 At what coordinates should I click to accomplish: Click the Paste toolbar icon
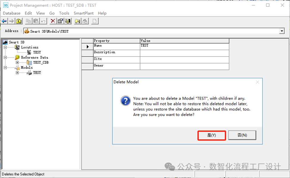point(36,21)
